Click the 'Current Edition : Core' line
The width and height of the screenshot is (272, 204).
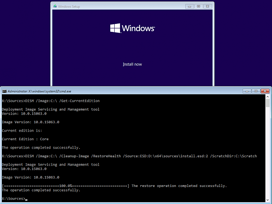click(x=25, y=139)
